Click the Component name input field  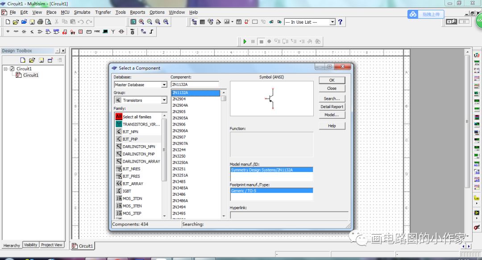pyautogui.click(x=195, y=84)
